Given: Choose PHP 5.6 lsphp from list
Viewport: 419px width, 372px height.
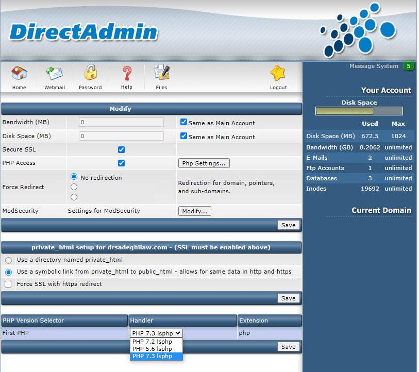Looking at the screenshot, I should (152, 349).
